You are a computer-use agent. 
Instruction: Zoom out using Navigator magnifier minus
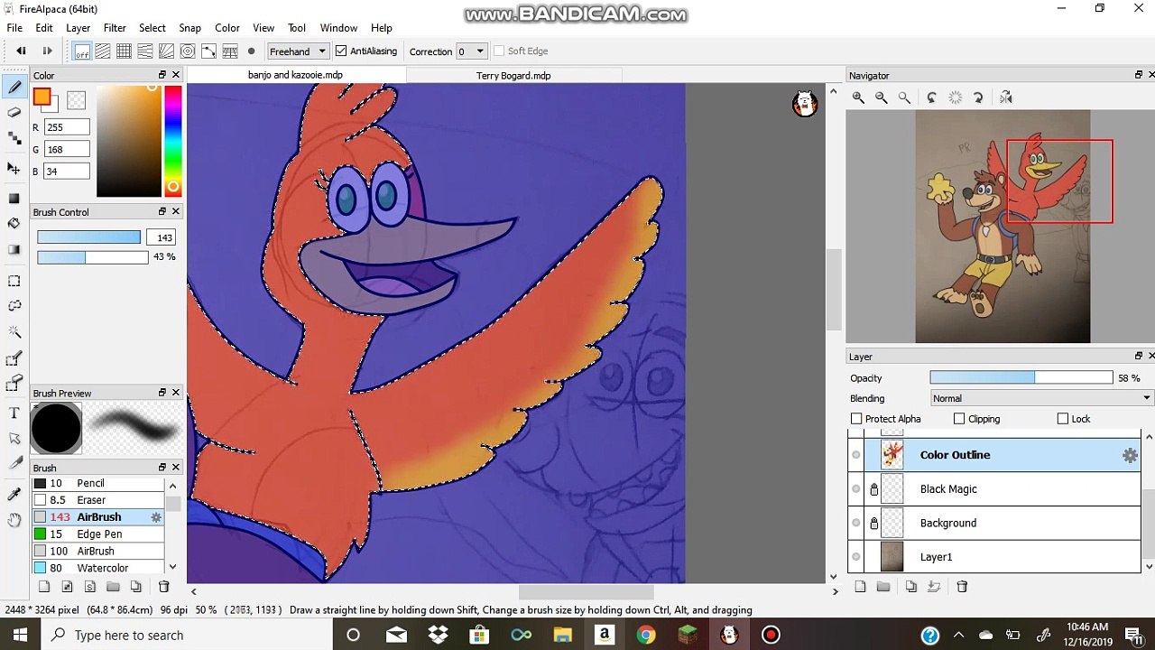click(882, 97)
